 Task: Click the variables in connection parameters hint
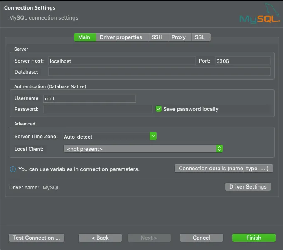[79, 169]
